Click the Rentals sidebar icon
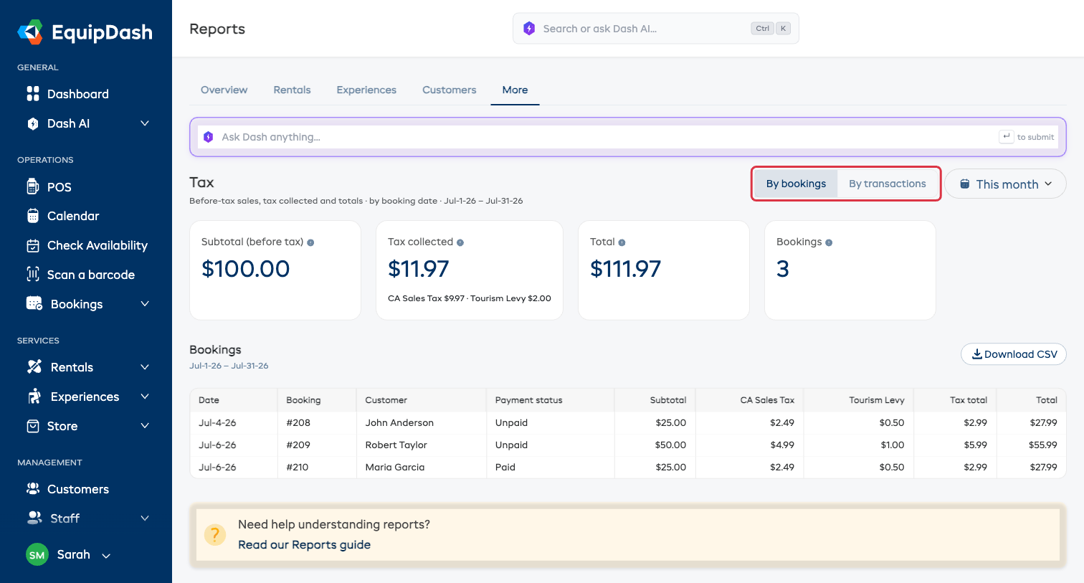 pos(34,366)
